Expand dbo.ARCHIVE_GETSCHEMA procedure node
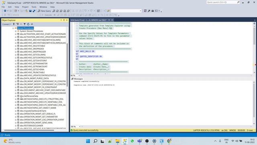The width and height of the screenshot is (257, 145). 16,70
